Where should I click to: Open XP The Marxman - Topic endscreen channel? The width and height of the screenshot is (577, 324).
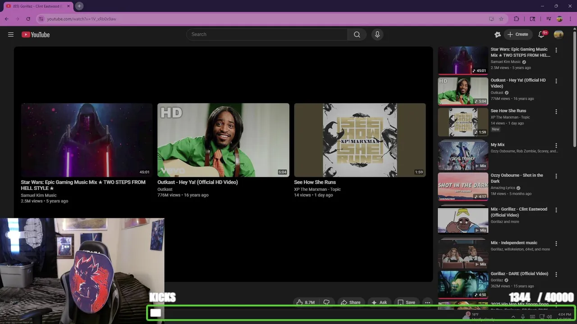point(317,189)
